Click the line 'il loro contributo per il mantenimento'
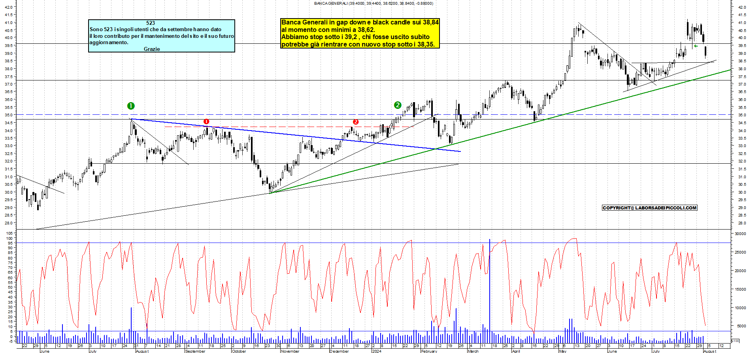The height and width of the screenshot is (353, 747). click(162, 36)
